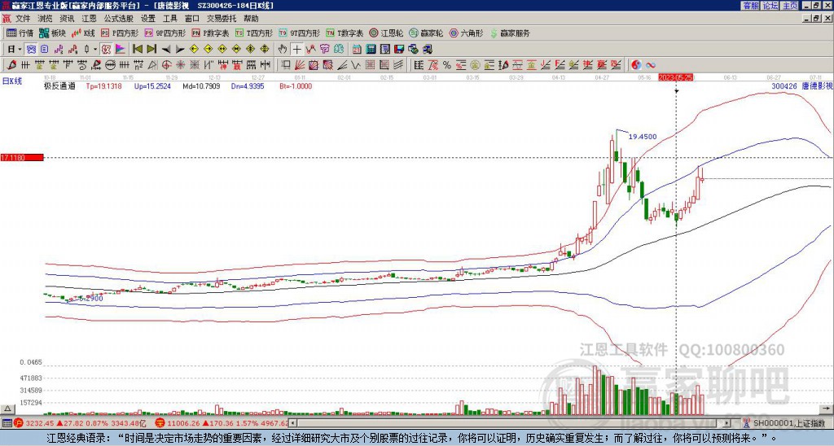The width and height of the screenshot is (834, 446).
Task: Open the T数字表 tool
Action: tap(345, 33)
